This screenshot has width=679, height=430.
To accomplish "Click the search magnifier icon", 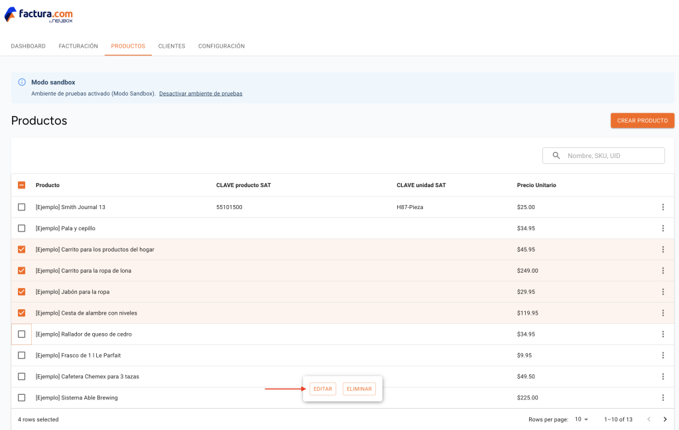I will tap(556, 156).
